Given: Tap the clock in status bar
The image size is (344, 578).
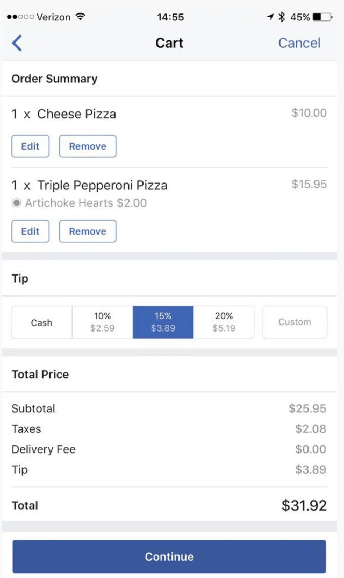Looking at the screenshot, I should point(170,17).
